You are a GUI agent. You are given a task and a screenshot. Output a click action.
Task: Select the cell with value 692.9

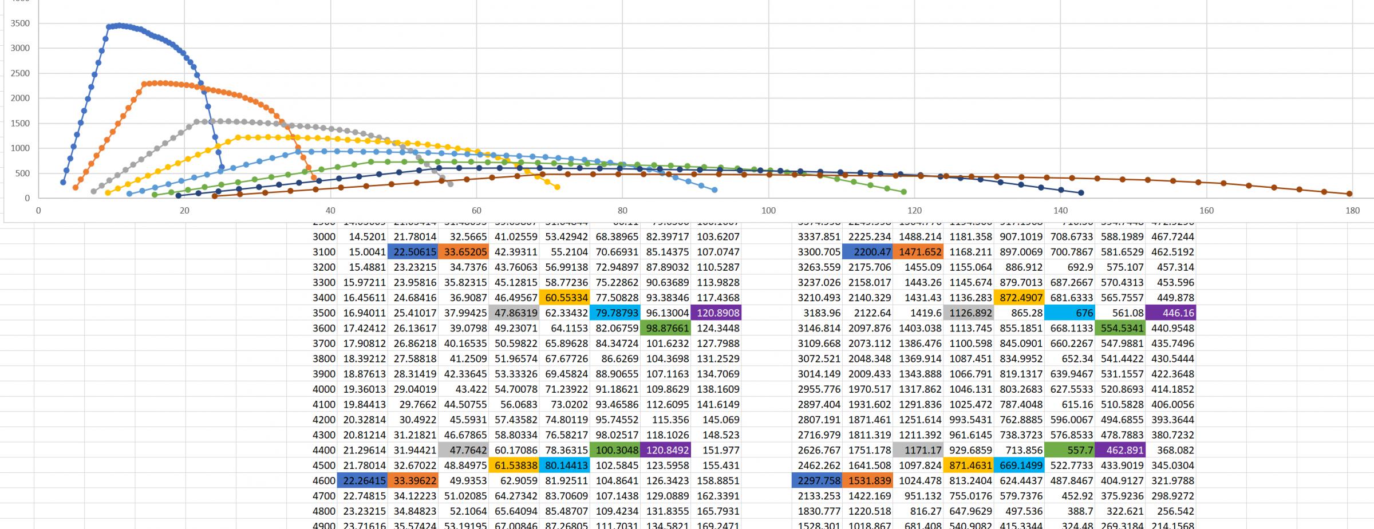[1069, 267]
